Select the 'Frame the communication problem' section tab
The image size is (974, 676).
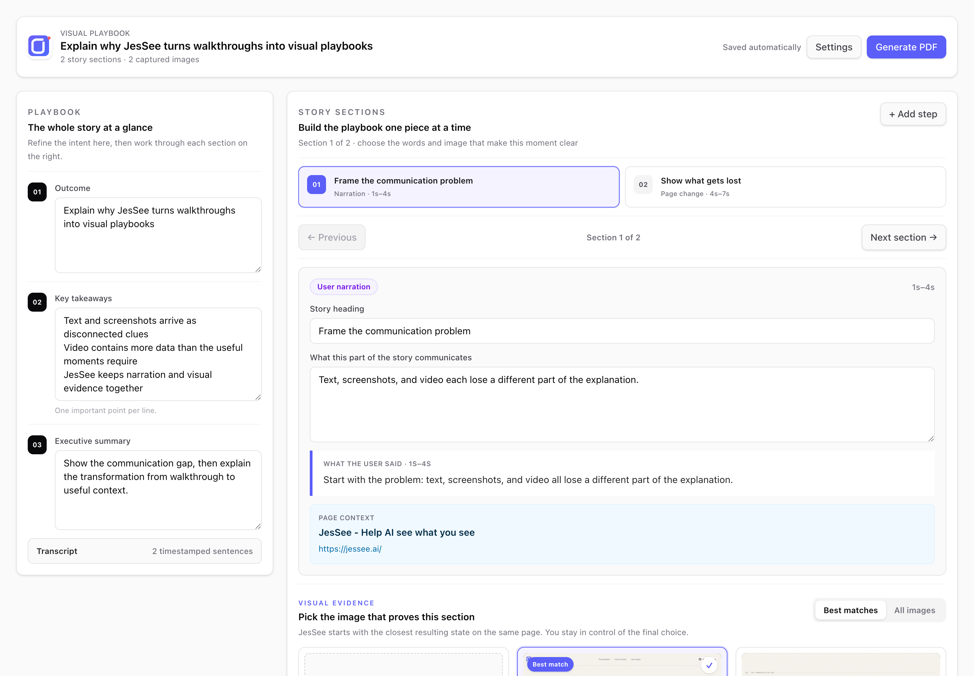[x=459, y=187]
